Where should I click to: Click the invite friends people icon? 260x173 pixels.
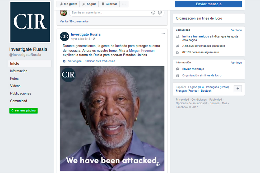178,37
